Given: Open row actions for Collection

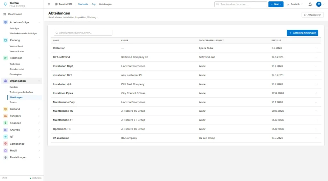Looking at the screenshot, I should click(x=316, y=48).
